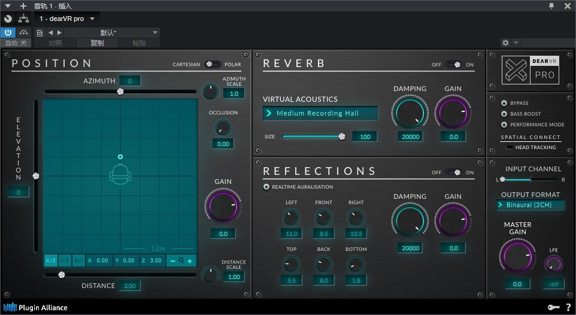Click the 对照 compare button
The image size is (576, 315).
(55, 43)
